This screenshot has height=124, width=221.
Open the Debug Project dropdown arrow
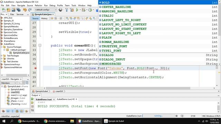(87, 10)
